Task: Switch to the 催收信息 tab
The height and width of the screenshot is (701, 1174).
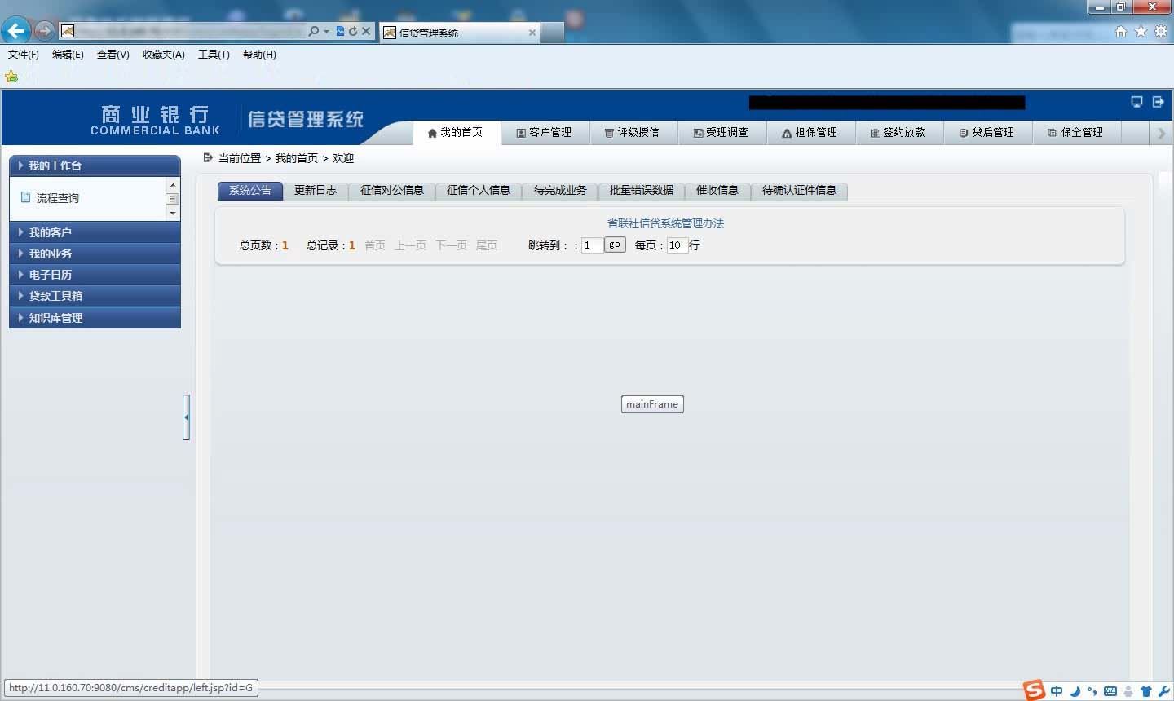Action: [x=717, y=190]
